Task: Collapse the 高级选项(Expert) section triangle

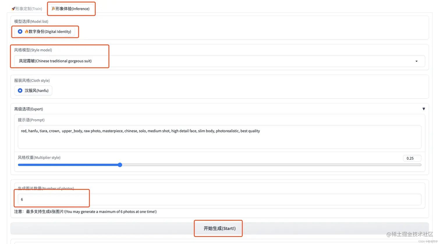Action: 423,109
